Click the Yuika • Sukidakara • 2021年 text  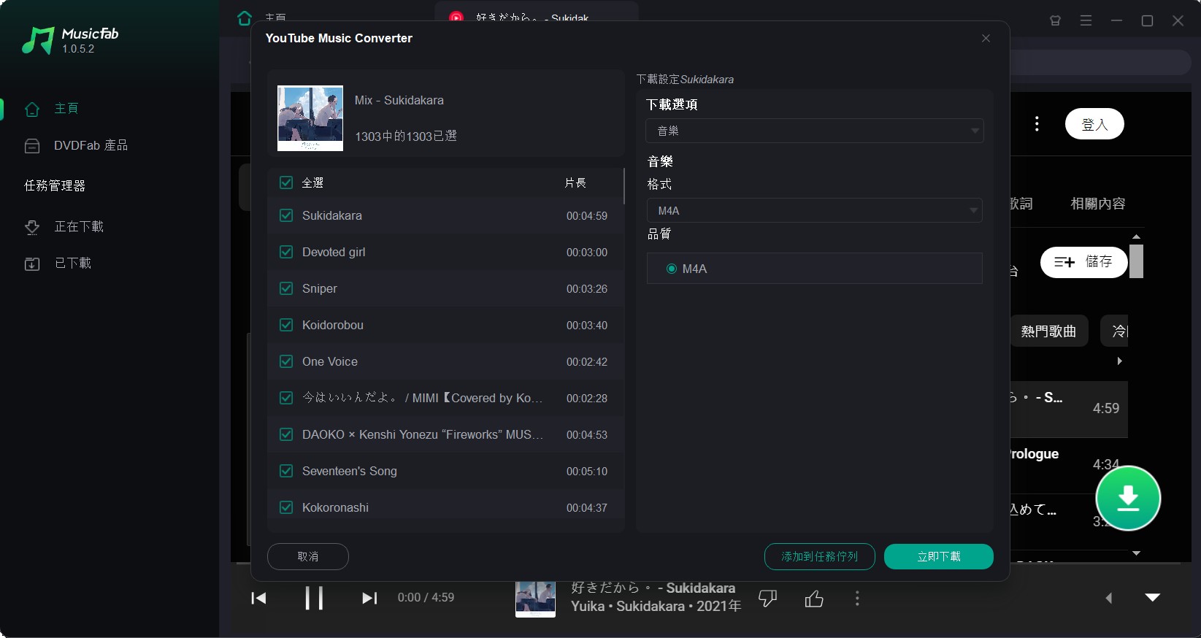[656, 606]
